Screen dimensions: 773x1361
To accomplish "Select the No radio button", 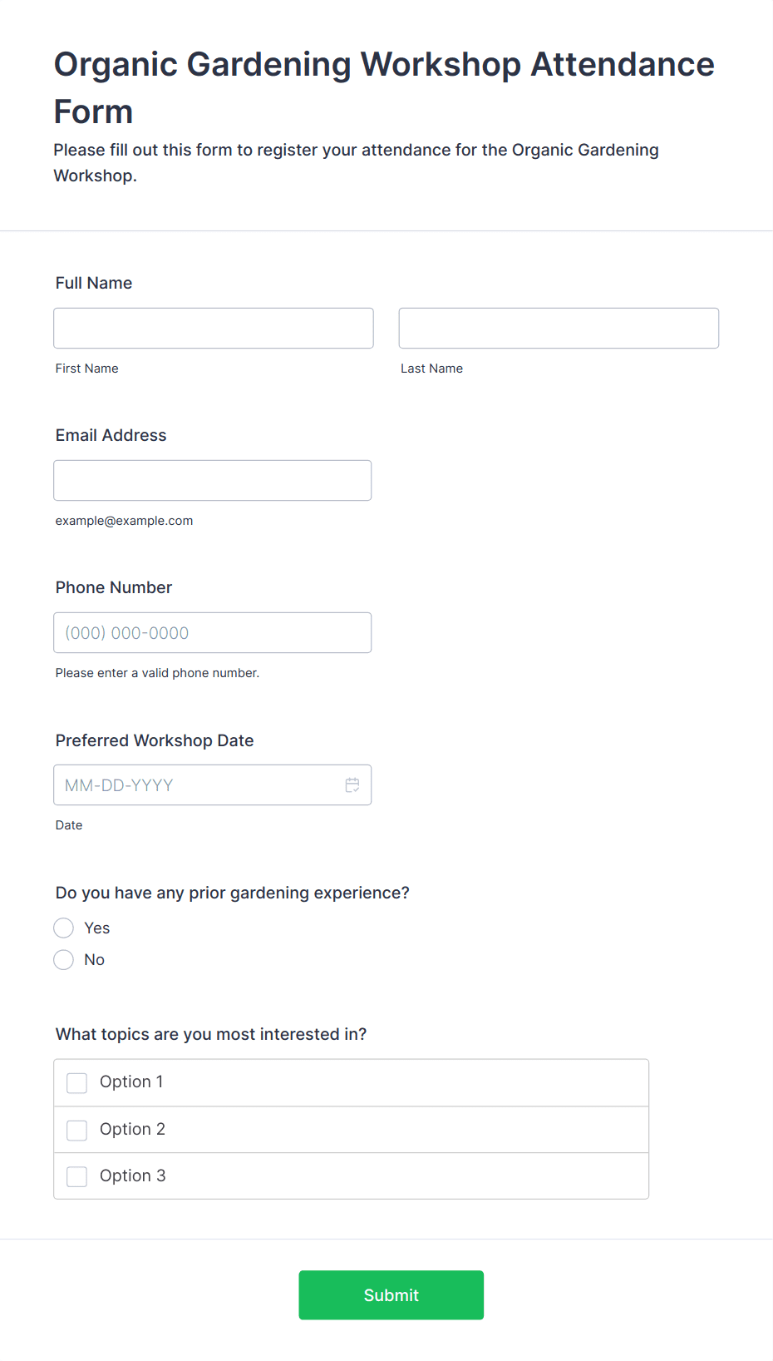I will pyautogui.click(x=64, y=960).
